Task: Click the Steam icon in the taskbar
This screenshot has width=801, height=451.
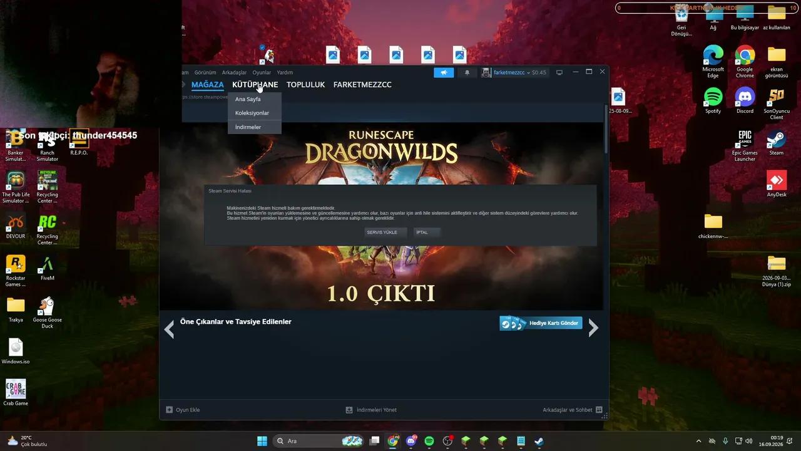Action: [x=539, y=441]
